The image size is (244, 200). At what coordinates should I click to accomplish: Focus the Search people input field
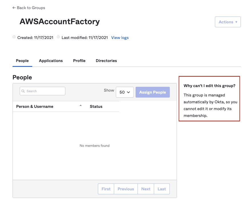43,91
